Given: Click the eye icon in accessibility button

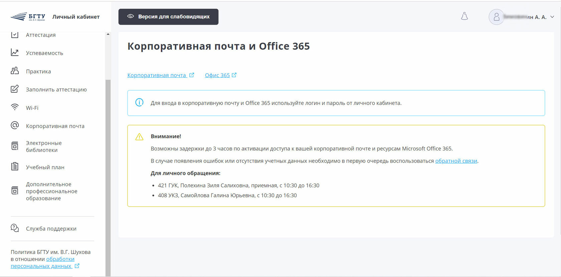Looking at the screenshot, I should pyautogui.click(x=131, y=16).
